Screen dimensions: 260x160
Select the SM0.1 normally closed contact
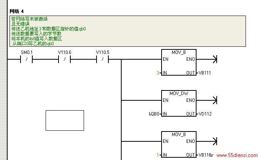coord(26,59)
